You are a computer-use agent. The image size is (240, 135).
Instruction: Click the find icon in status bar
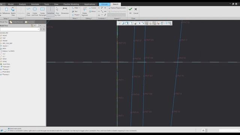point(203,130)
